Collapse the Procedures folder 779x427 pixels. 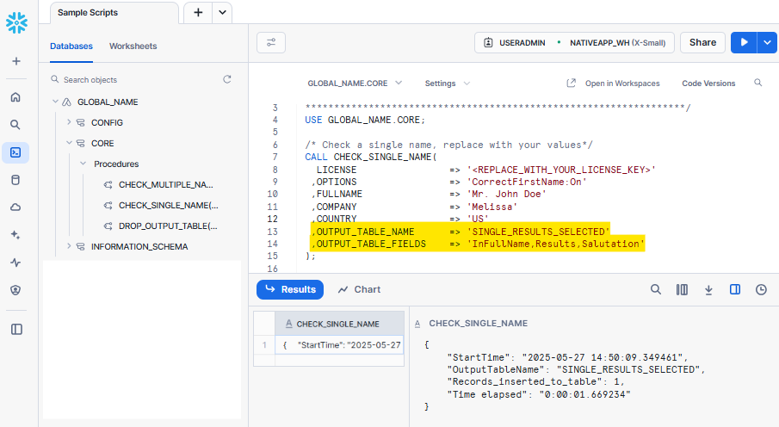pos(83,164)
